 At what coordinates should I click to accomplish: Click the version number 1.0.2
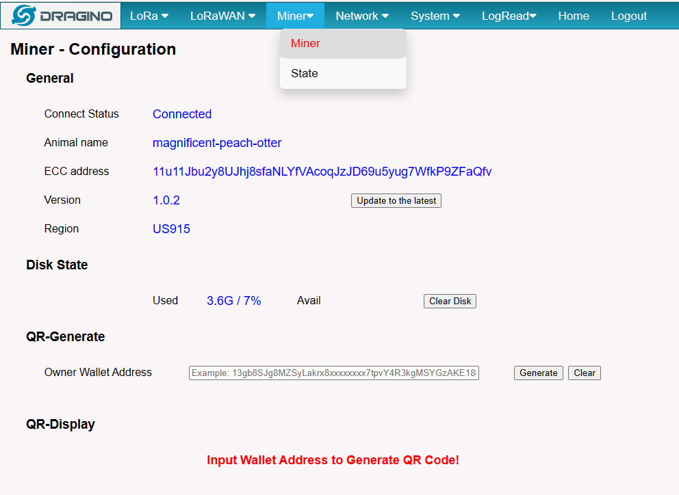166,200
